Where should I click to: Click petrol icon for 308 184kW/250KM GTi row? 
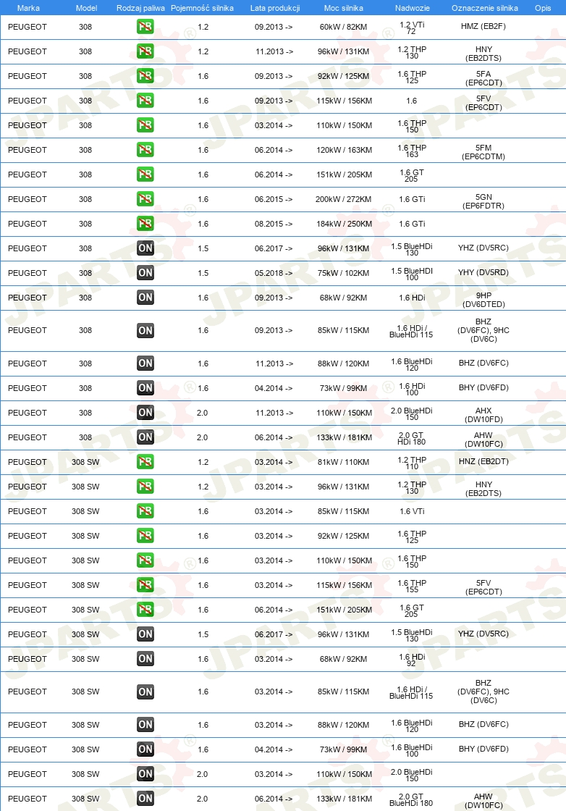coord(145,224)
